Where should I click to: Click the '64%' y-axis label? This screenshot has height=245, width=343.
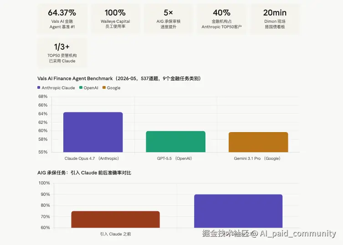point(43,114)
